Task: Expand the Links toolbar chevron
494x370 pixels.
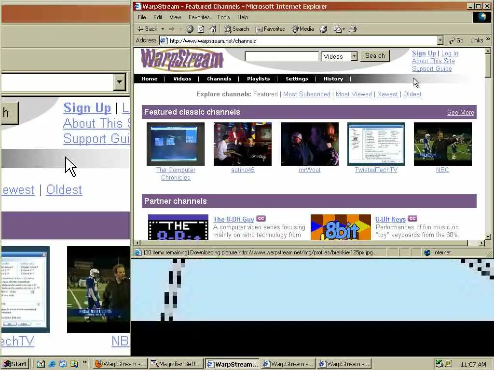Action: click(x=488, y=39)
